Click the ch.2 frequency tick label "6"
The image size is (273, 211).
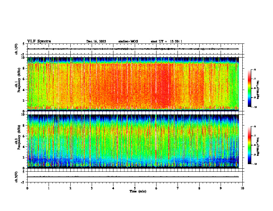point(24,136)
